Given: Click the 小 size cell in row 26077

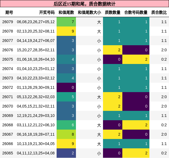Looking at the screenshot, I should click(x=89, y=41).
